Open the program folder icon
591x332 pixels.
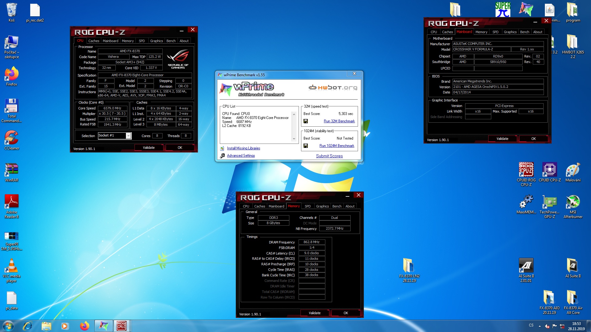pos(573,12)
